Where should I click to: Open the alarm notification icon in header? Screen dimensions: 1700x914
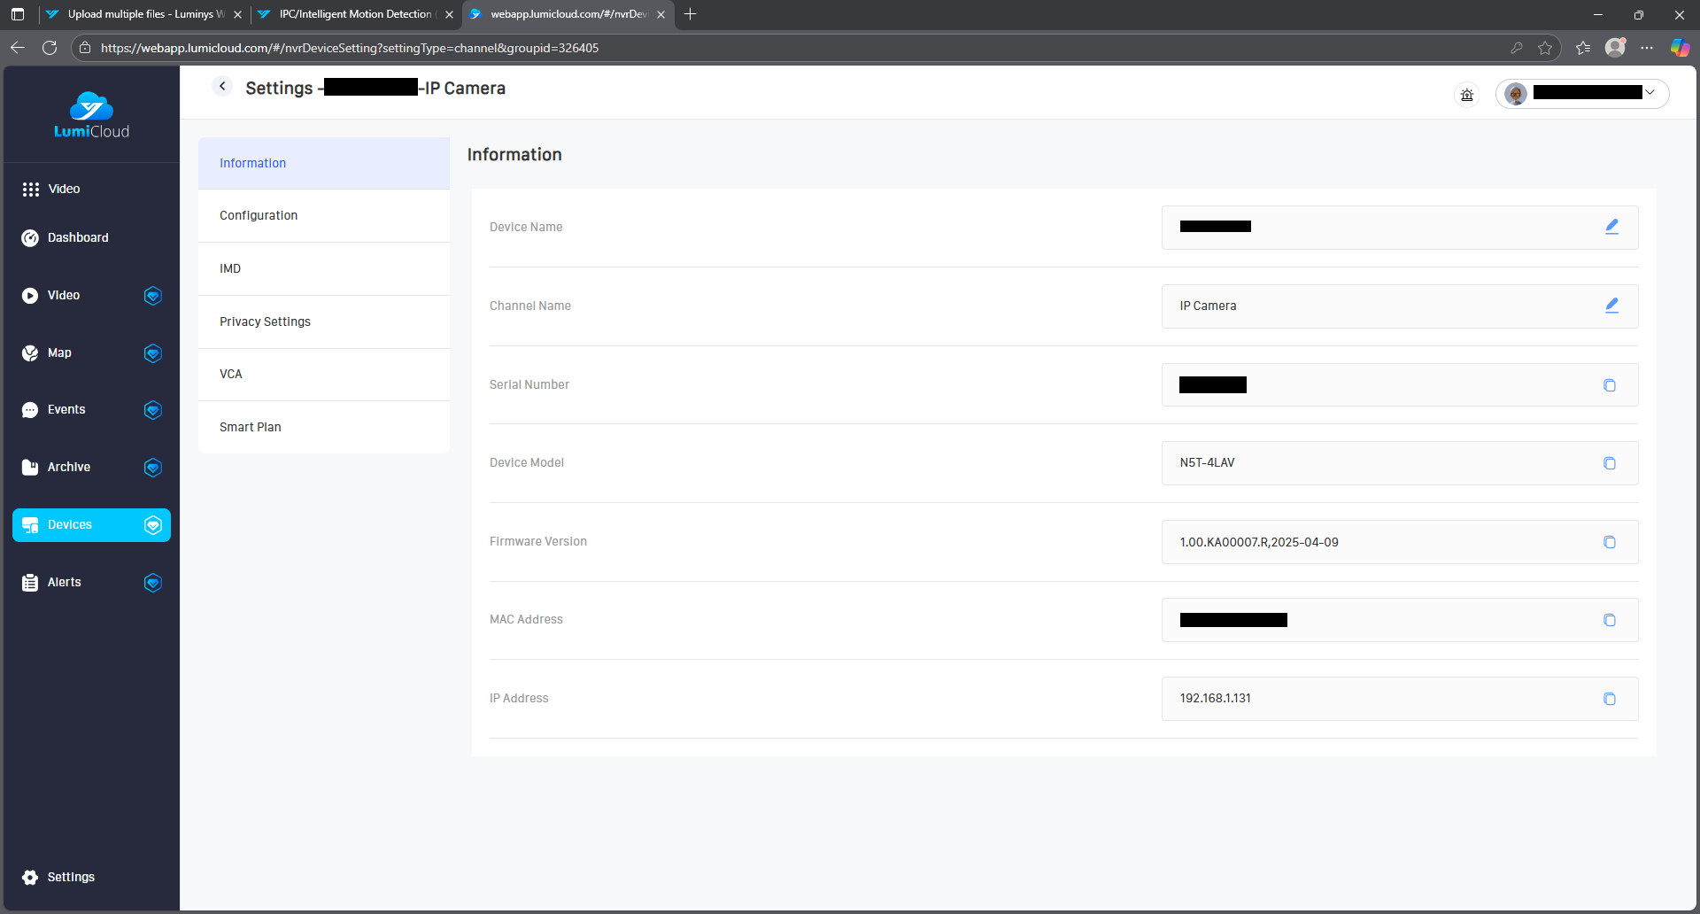point(1466,95)
